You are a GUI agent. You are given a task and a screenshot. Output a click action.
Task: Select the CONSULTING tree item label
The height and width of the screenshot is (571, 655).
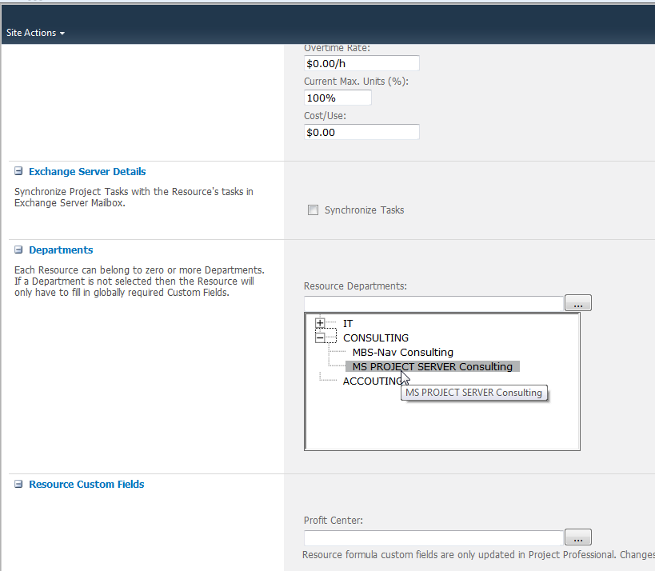tap(375, 337)
